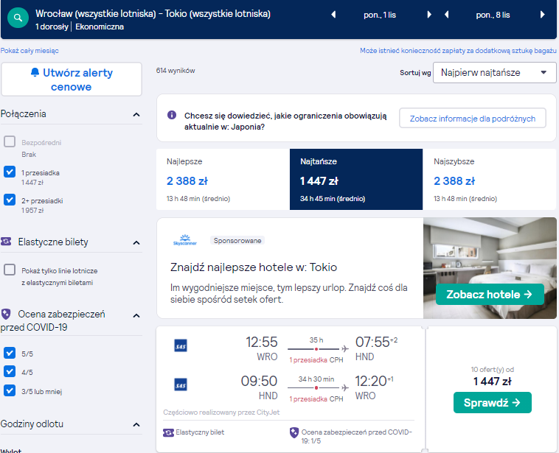Collapse the Godziny odlotu section
Viewport: 559px width, 453px height.
tap(136, 424)
